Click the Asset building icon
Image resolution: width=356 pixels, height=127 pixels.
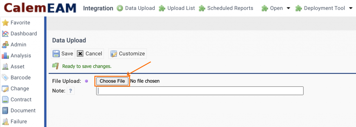(5, 67)
